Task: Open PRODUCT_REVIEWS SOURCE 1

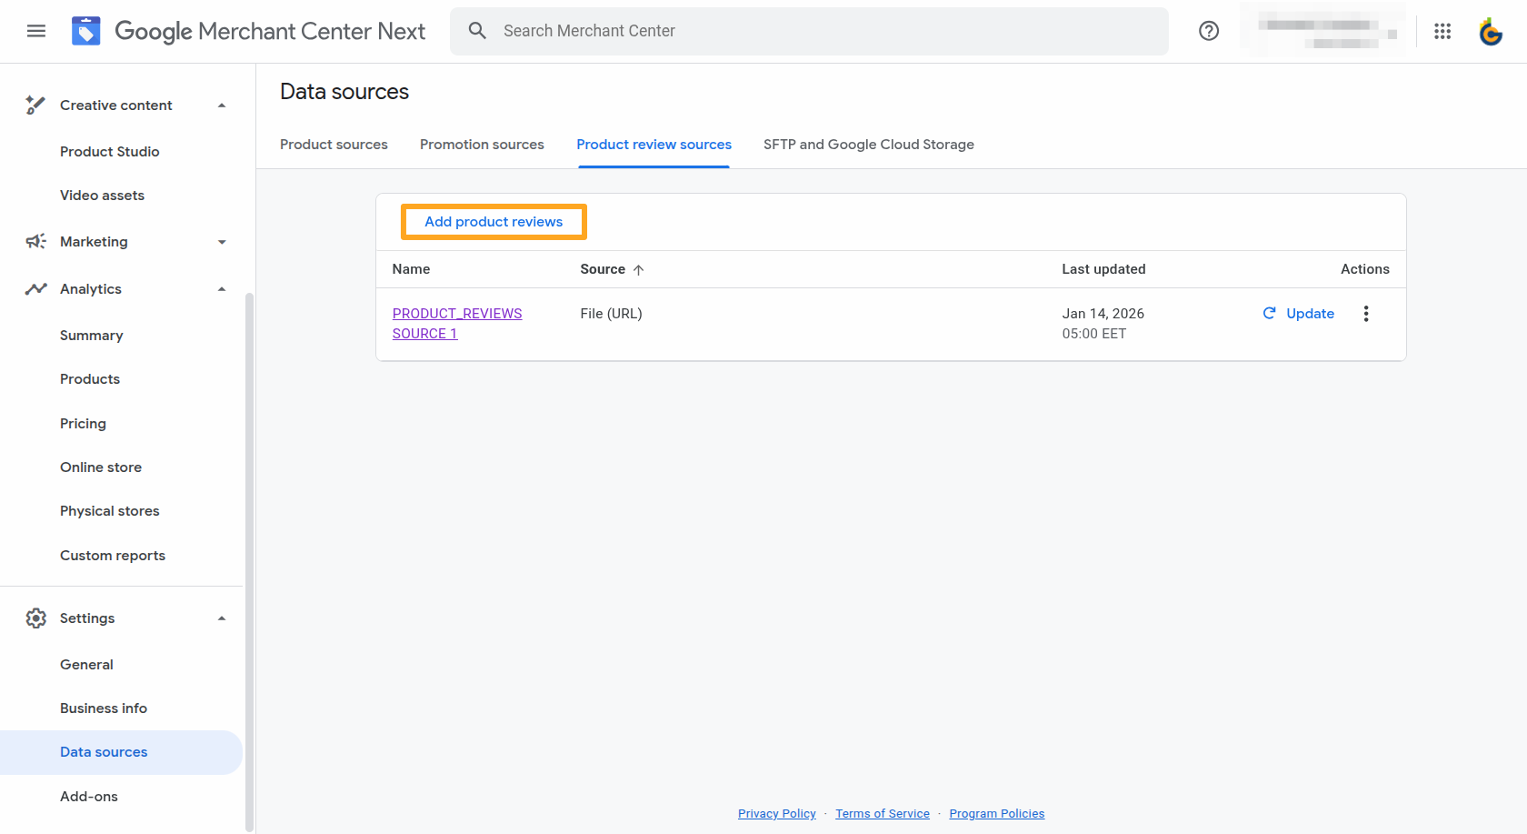Action: click(457, 323)
